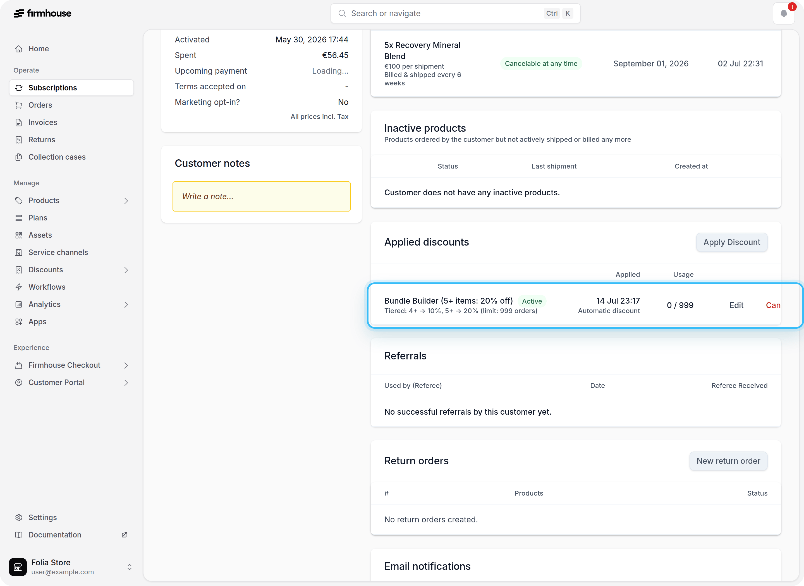Image resolution: width=804 pixels, height=586 pixels.
Task: Click the Cancelable at any time badge
Action: (541, 64)
